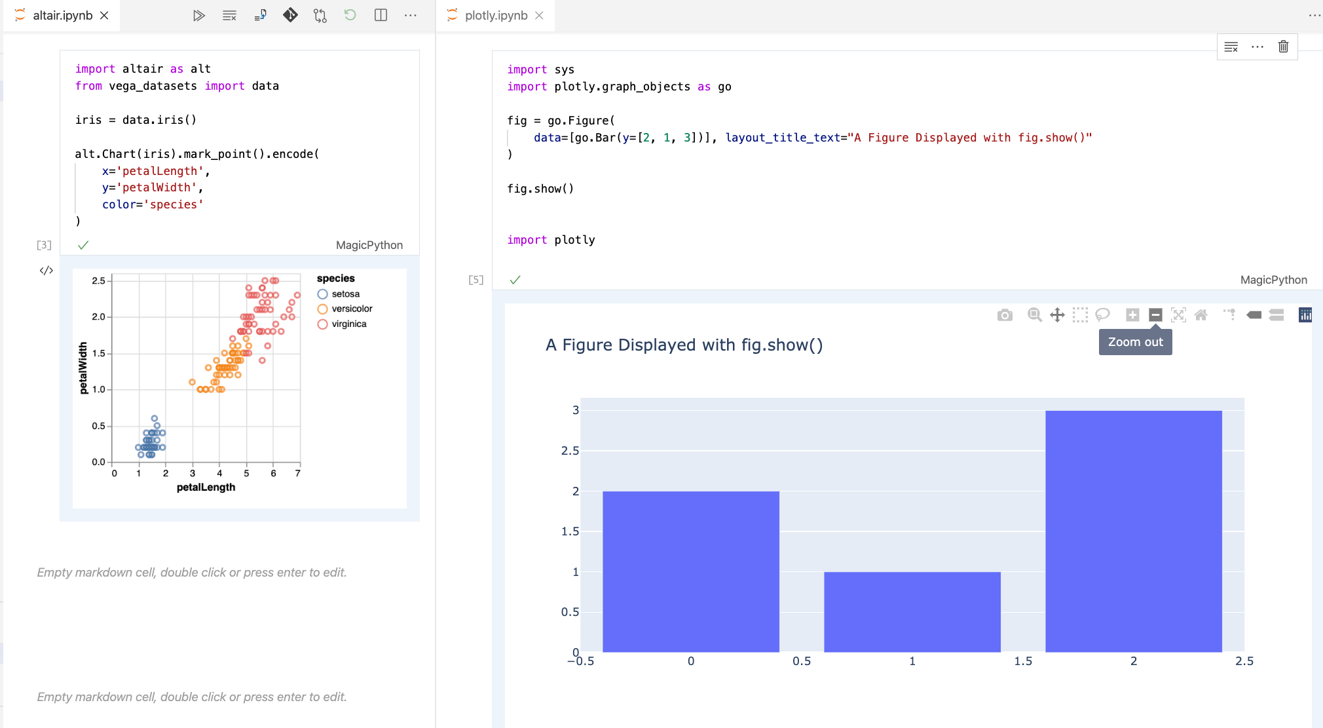Toggle box select mode on the bar chart
Image resolution: width=1323 pixels, height=728 pixels.
click(1081, 315)
